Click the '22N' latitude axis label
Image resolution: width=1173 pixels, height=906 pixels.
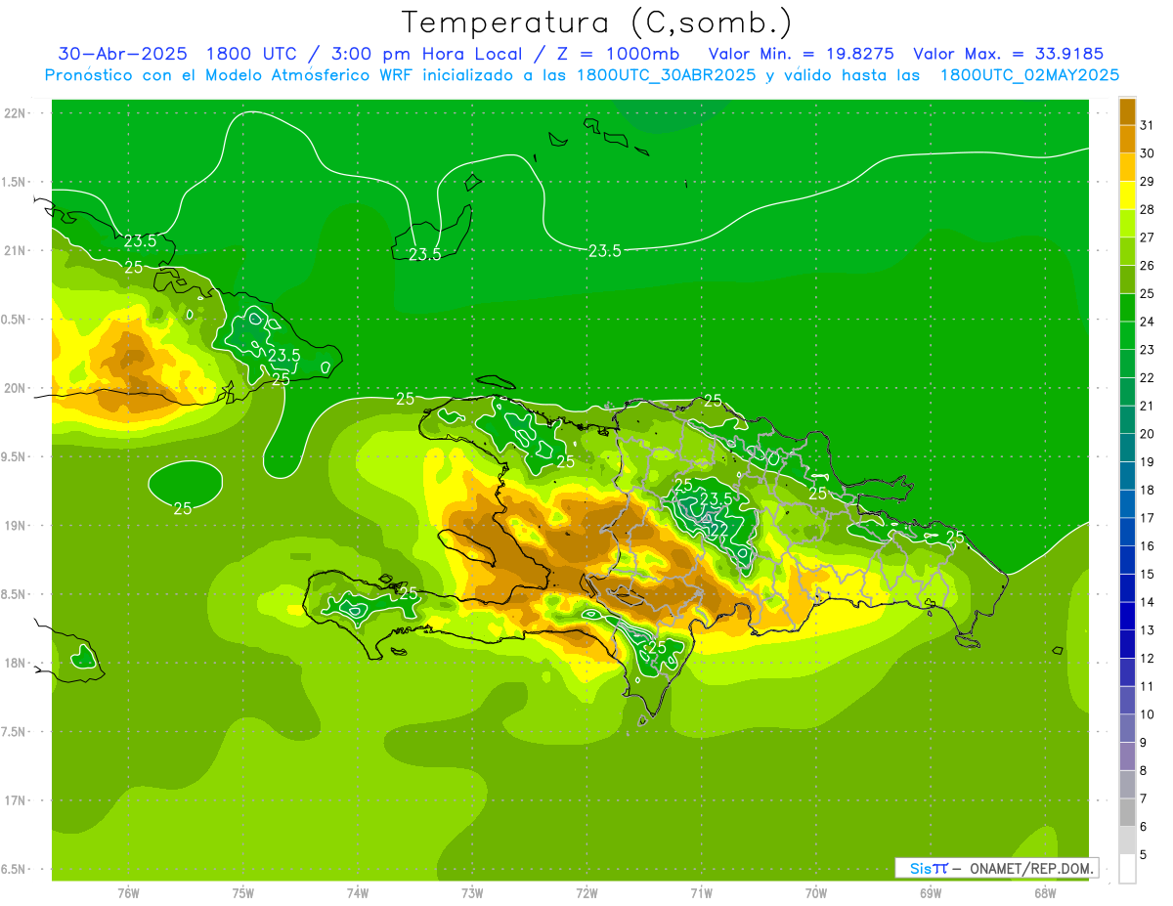[14, 112]
